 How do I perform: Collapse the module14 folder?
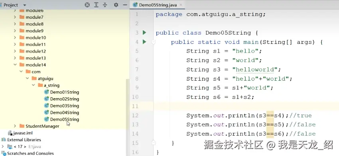15,65
